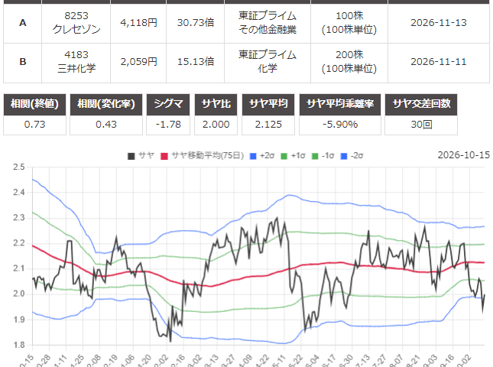Click the 100株 (100株単位) cell
This screenshot has height=367, width=493.
click(349, 23)
